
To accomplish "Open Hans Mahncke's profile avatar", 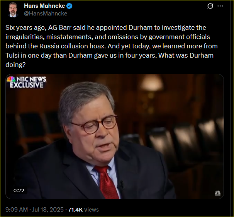I will (x=13, y=10).
